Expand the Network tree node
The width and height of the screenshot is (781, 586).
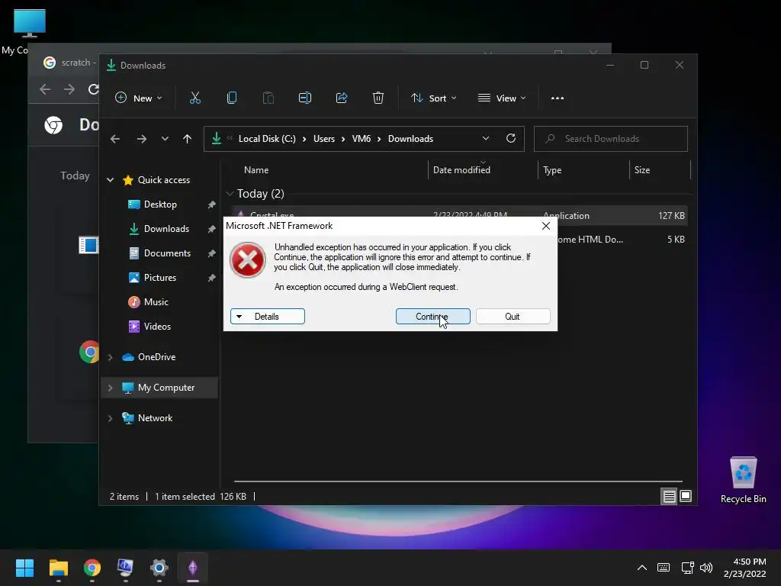tap(110, 418)
